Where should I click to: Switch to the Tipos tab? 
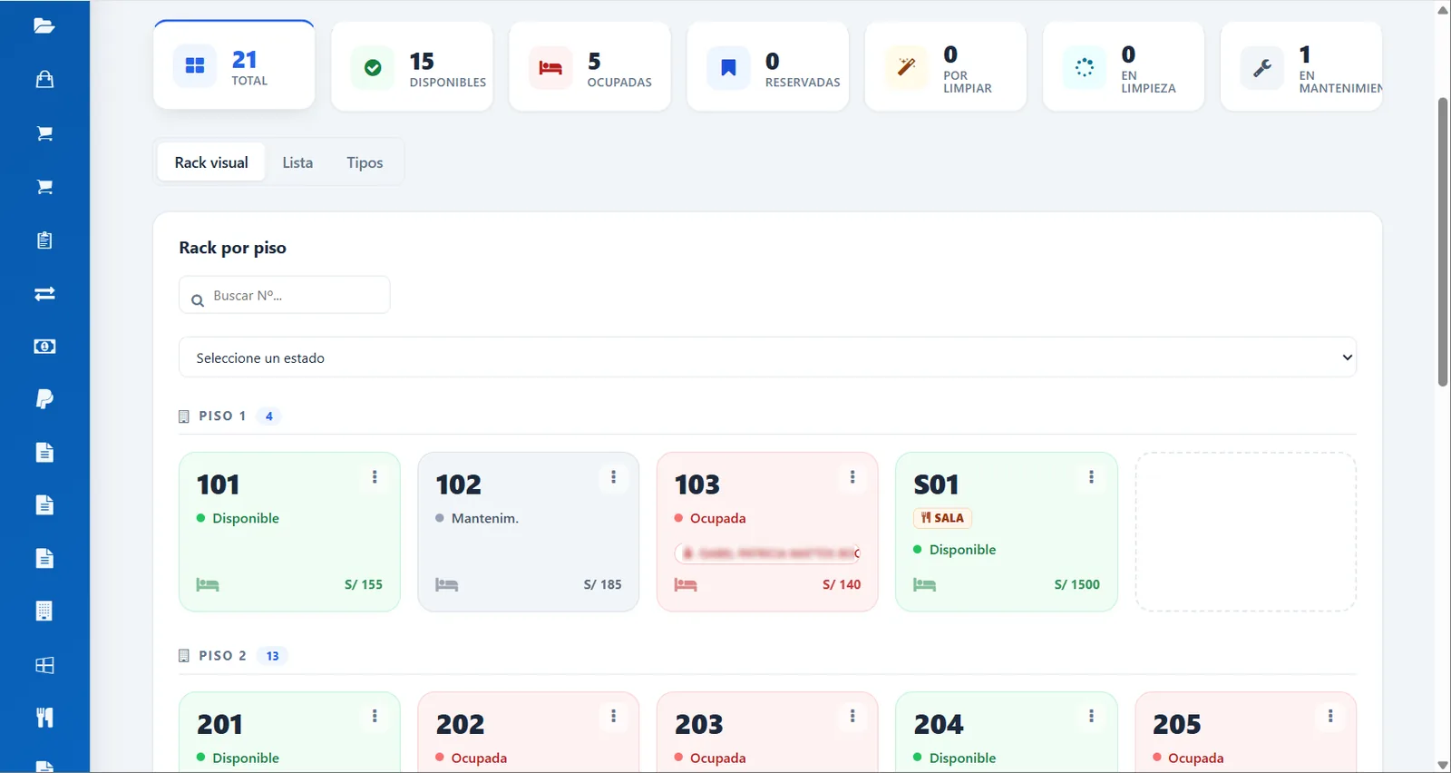365,162
